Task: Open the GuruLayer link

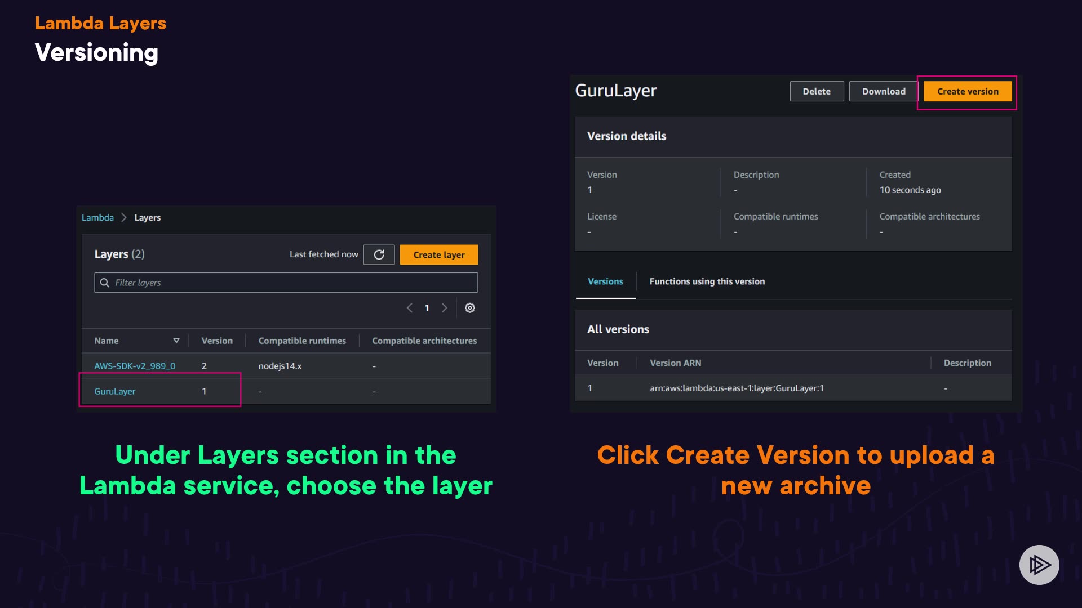Action: pos(115,391)
